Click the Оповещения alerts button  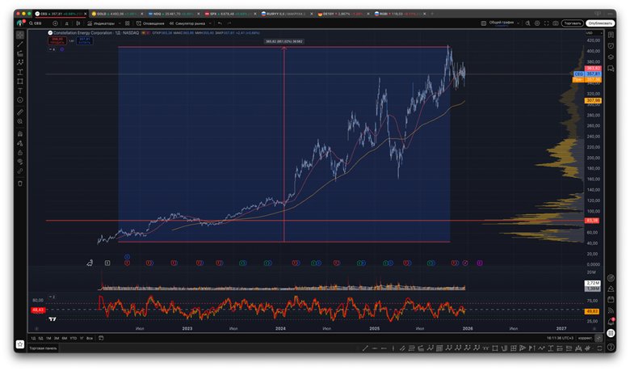150,23
